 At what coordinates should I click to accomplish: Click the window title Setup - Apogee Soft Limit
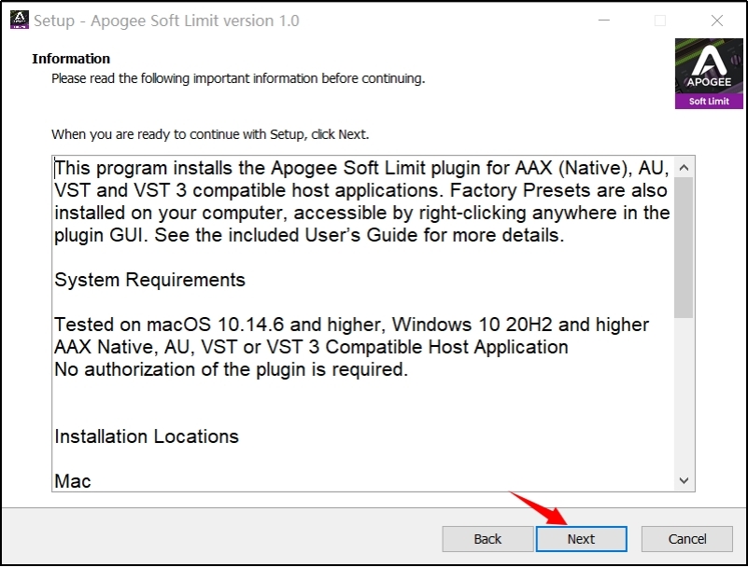click(x=166, y=21)
